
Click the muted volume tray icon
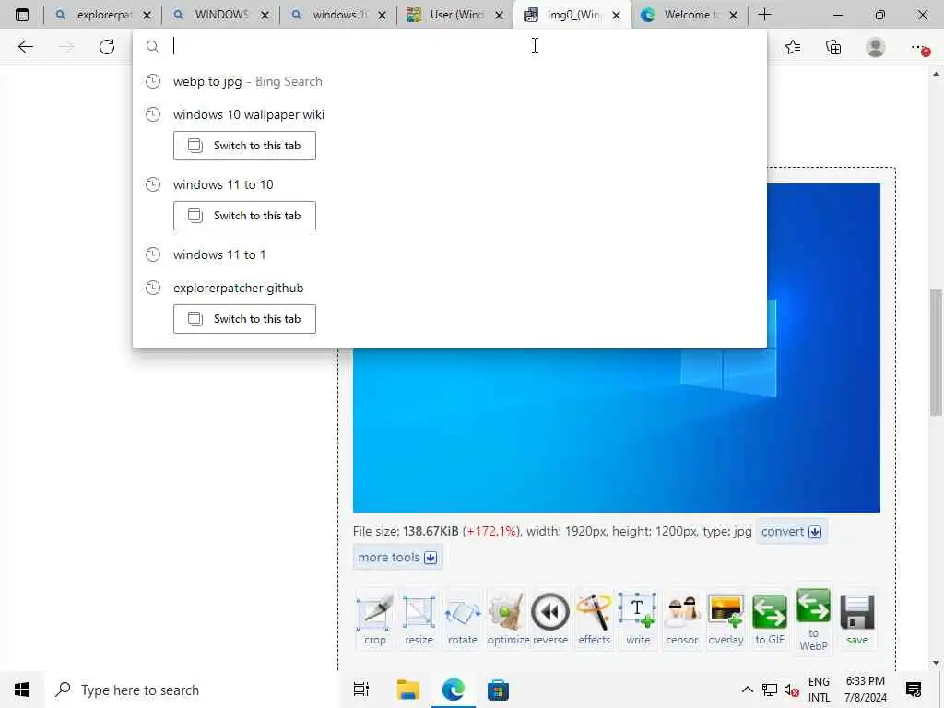pyautogui.click(x=791, y=690)
